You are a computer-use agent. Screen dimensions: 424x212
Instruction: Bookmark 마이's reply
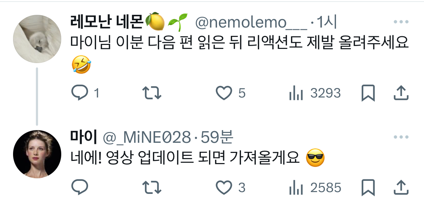coord(368,187)
